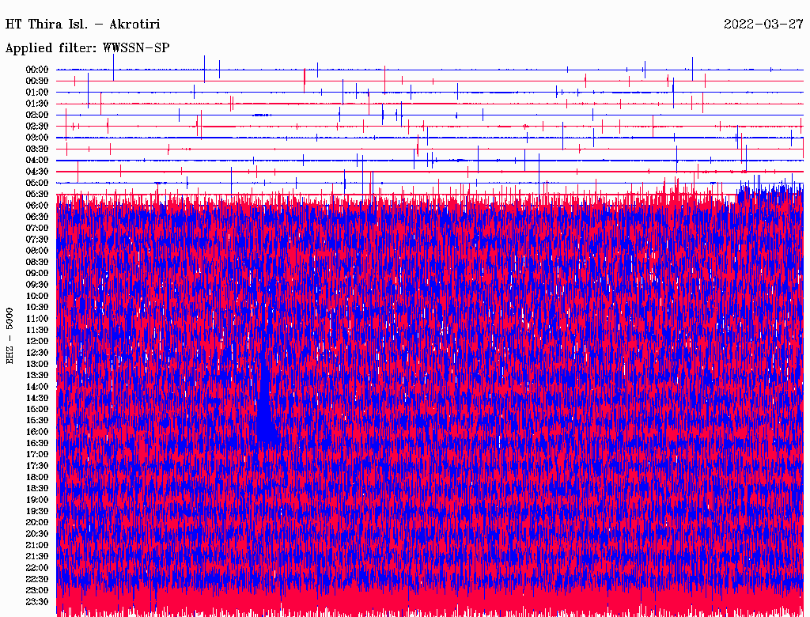
Task: Select the 18:00 time label
Action: (x=37, y=478)
